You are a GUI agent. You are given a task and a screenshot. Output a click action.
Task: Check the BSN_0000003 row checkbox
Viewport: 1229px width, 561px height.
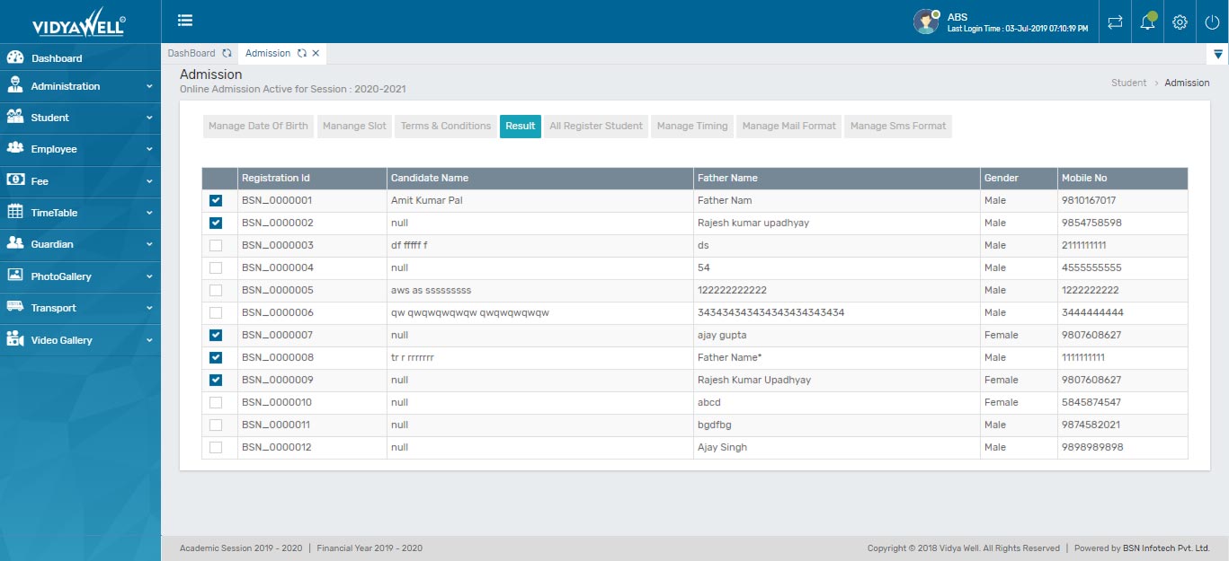tap(216, 245)
